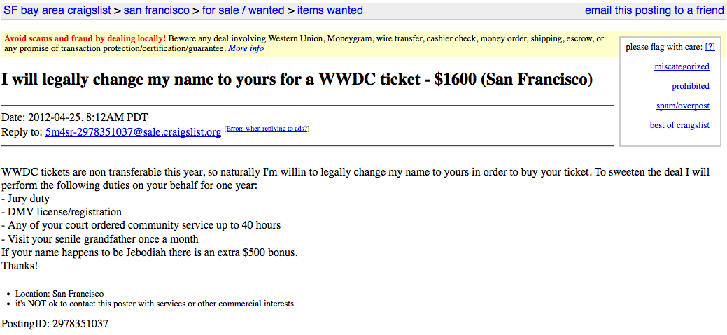
Task: Click the WWDC ticket posting title
Action: tap(297, 79)
